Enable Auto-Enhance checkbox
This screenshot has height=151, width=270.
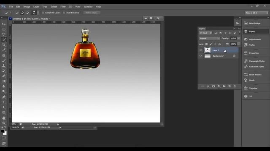(x=64, y=13)
